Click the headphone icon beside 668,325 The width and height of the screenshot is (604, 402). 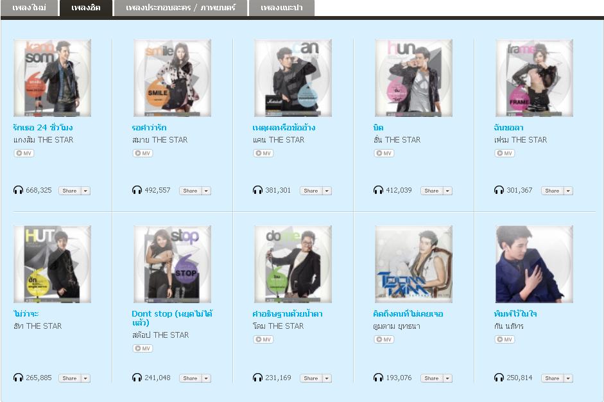tap(18, 190)
